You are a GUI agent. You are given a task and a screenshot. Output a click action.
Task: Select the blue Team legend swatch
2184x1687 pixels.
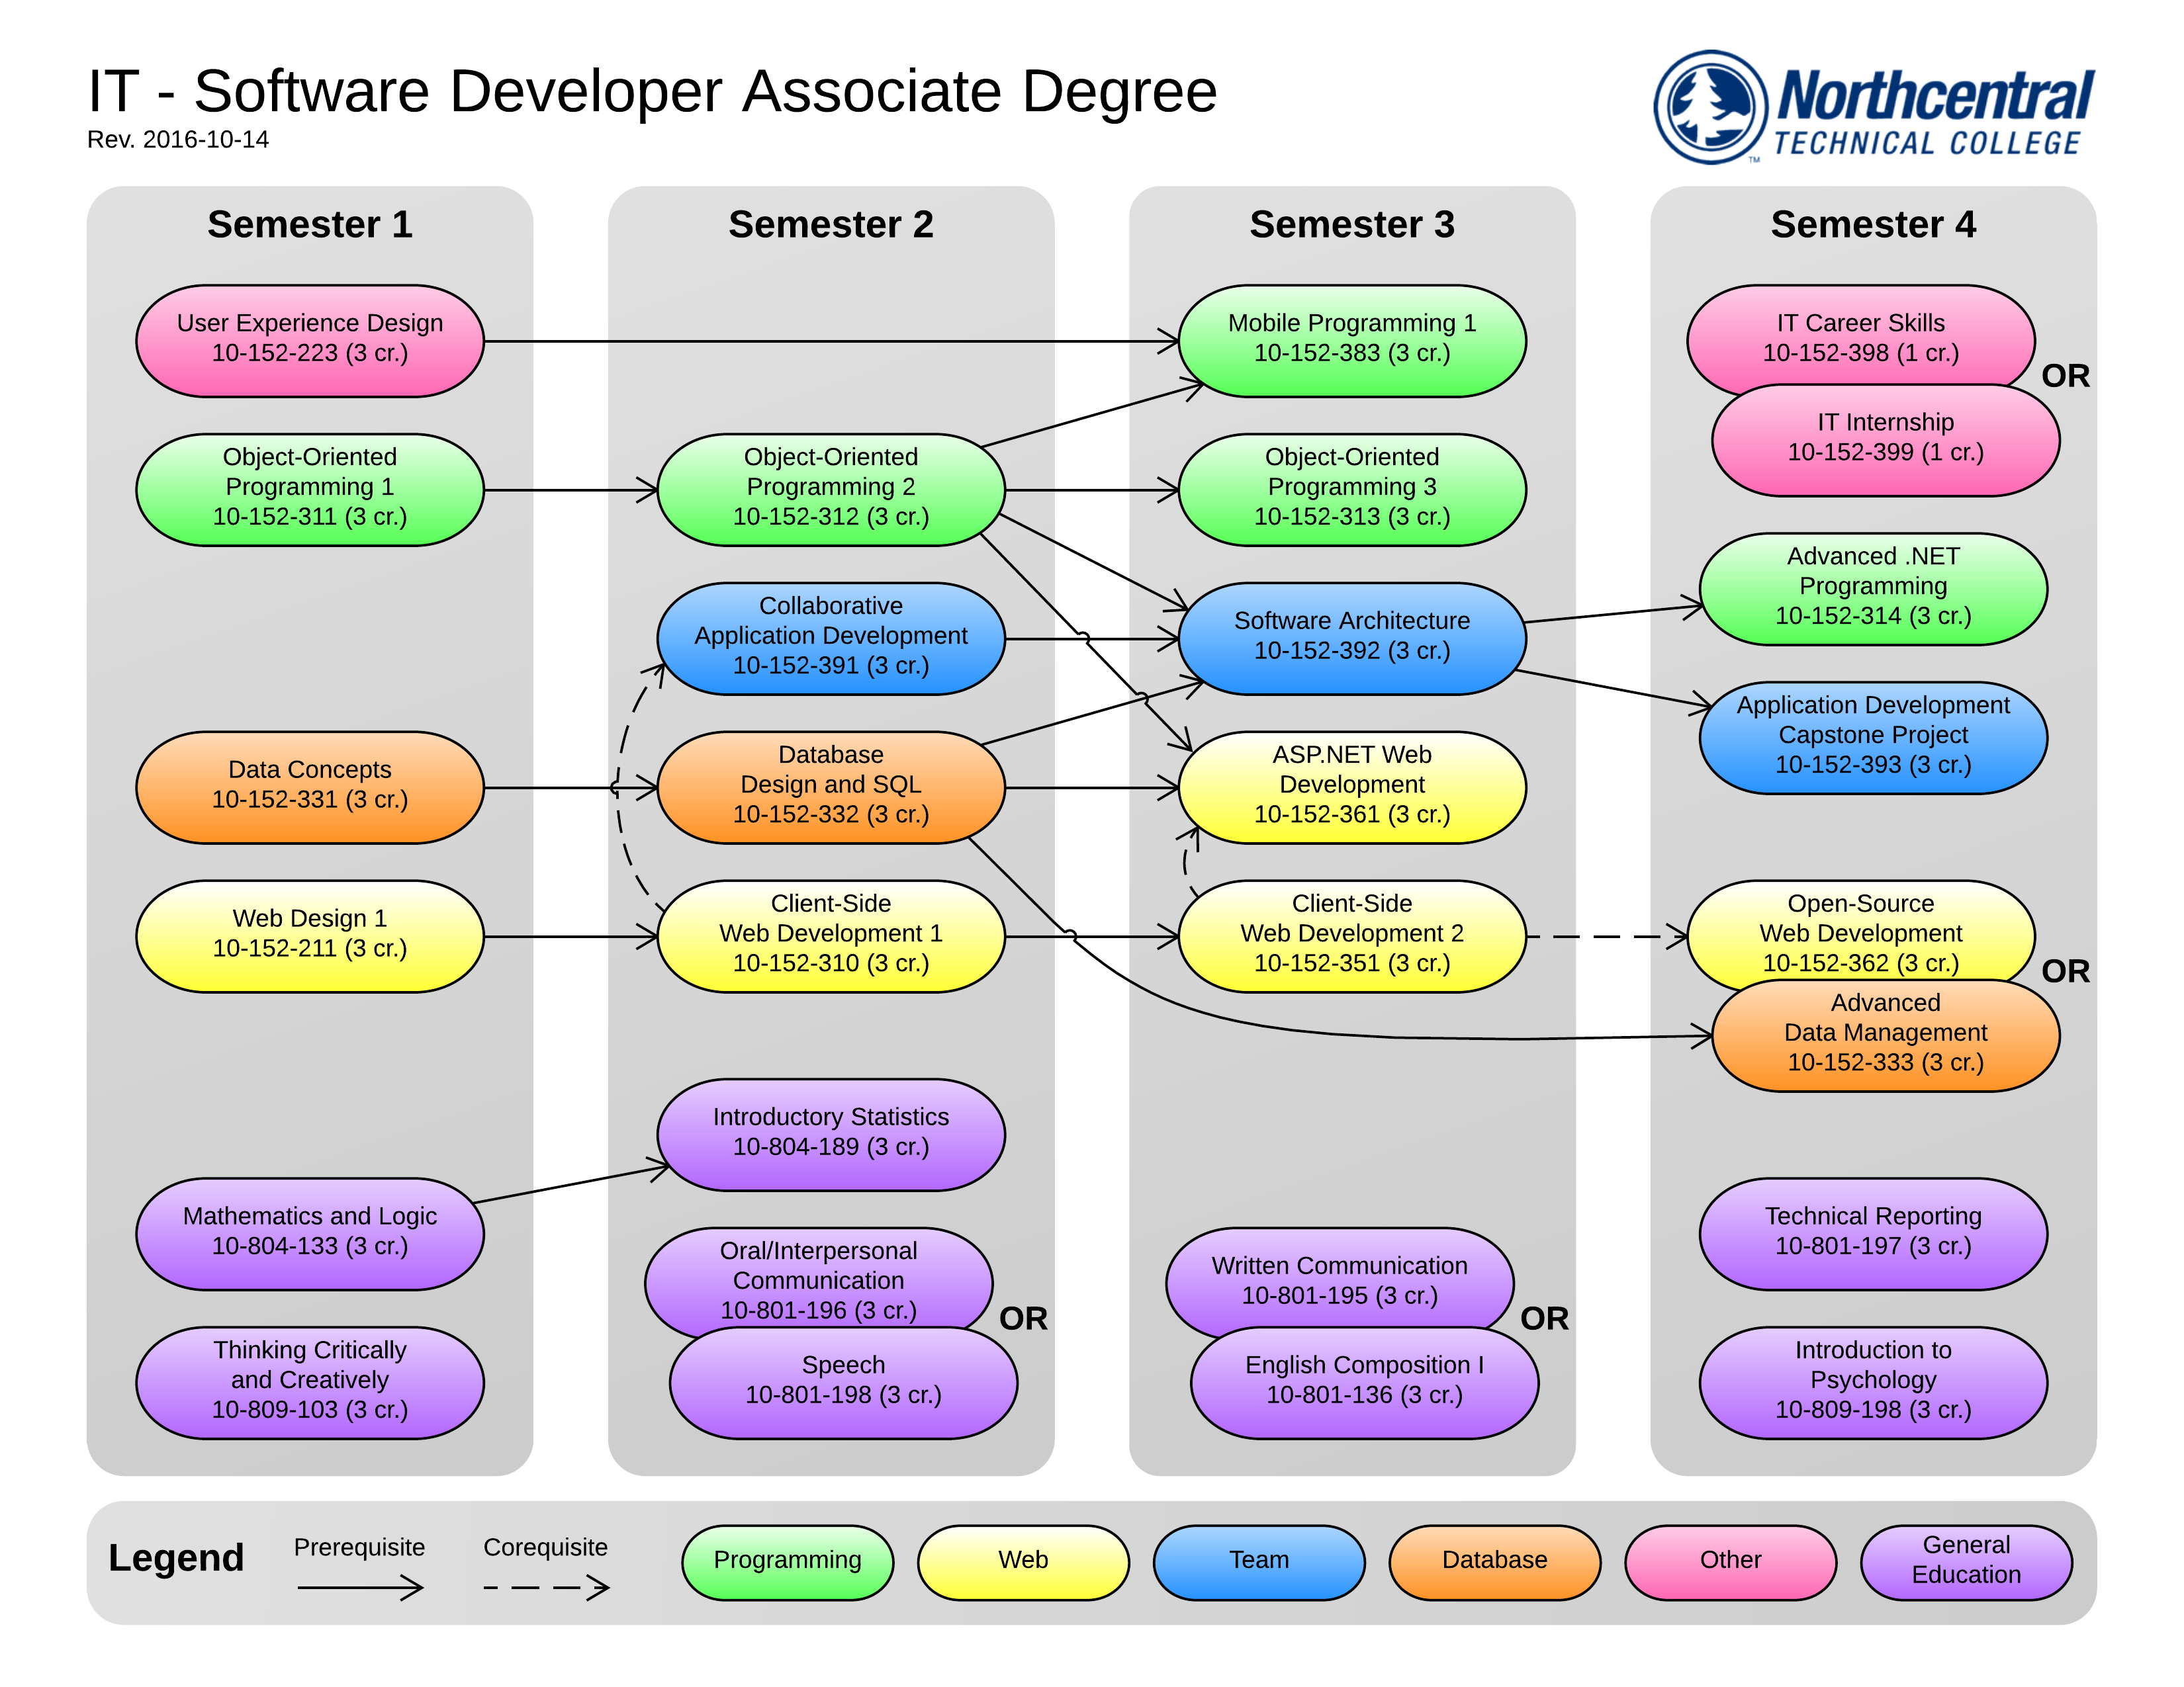tap(1259, 1561)
